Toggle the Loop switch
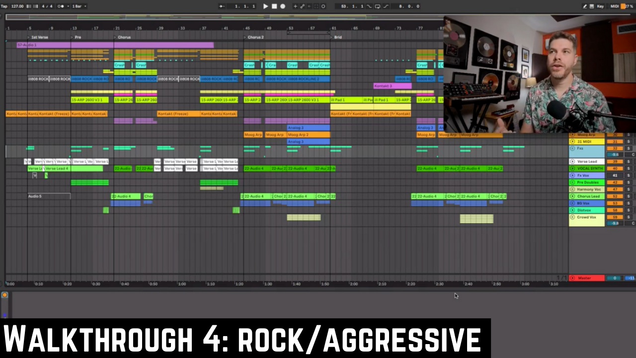The height and width of the screenshot is (358, 636). coord(377,6)
